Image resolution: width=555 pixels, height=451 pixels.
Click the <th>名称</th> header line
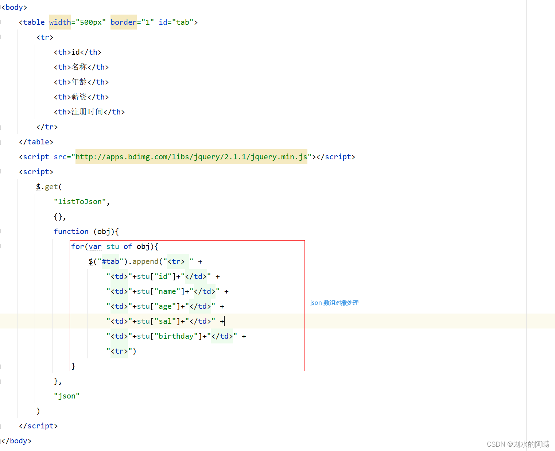coord(81,67)
